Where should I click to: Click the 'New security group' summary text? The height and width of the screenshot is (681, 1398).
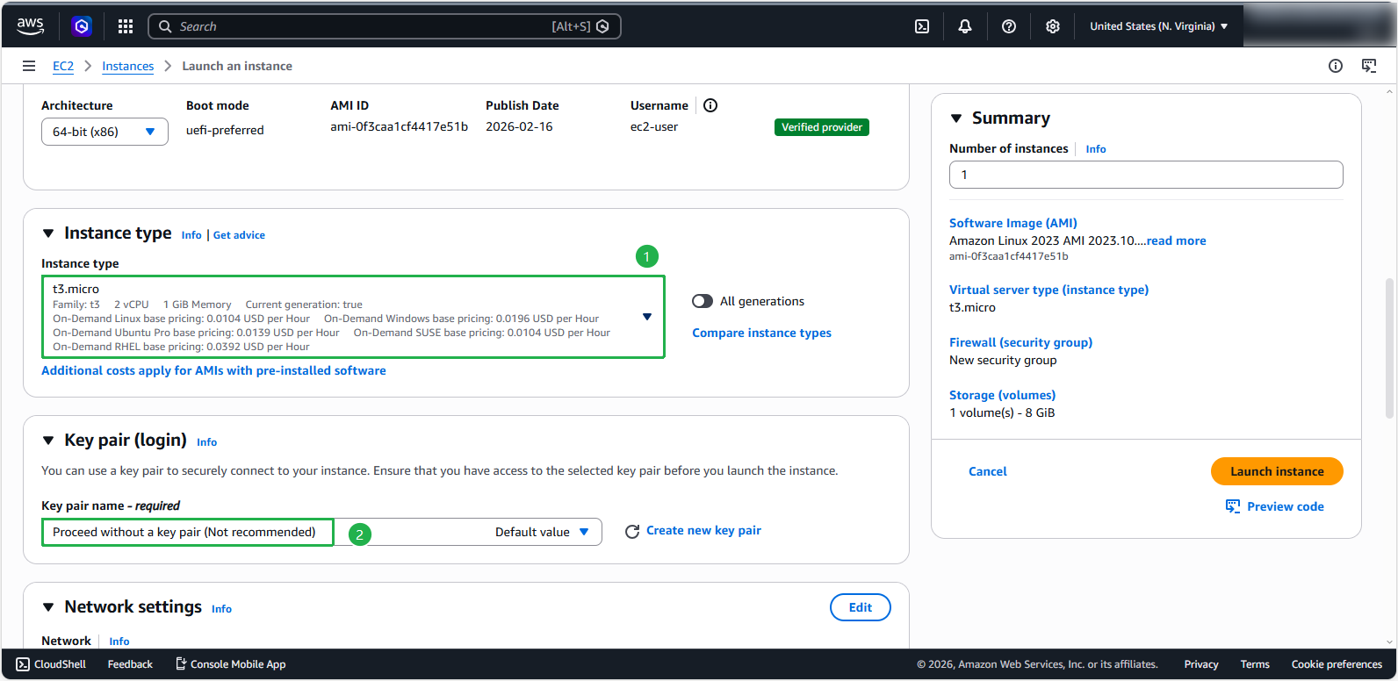[1003, 360]
